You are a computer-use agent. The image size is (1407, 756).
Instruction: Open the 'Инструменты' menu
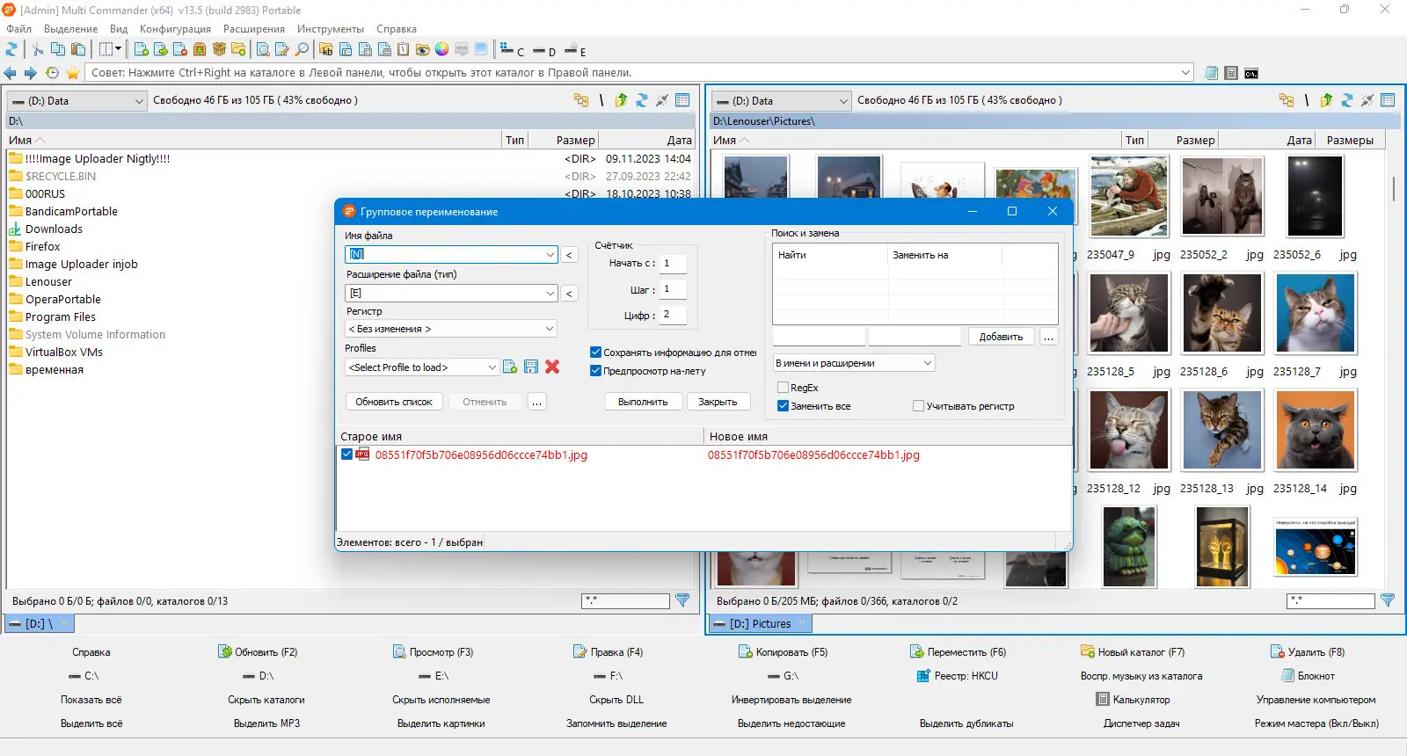(331, 29)
